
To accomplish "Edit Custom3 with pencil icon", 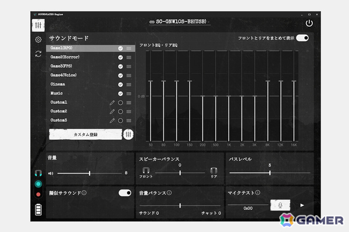I will point(112,121).
